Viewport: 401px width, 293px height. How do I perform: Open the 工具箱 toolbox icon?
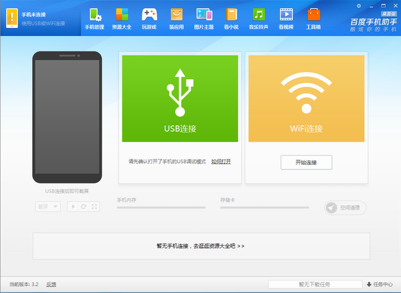313,14
